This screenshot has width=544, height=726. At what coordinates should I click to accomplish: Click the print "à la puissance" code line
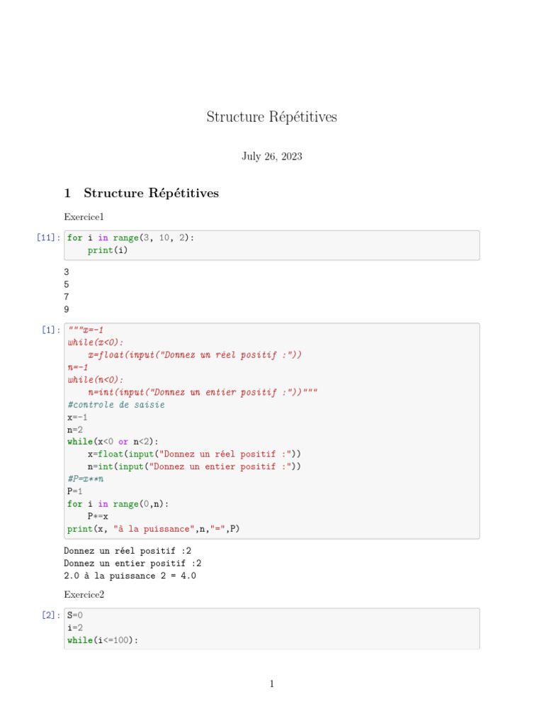click(154, 529)
